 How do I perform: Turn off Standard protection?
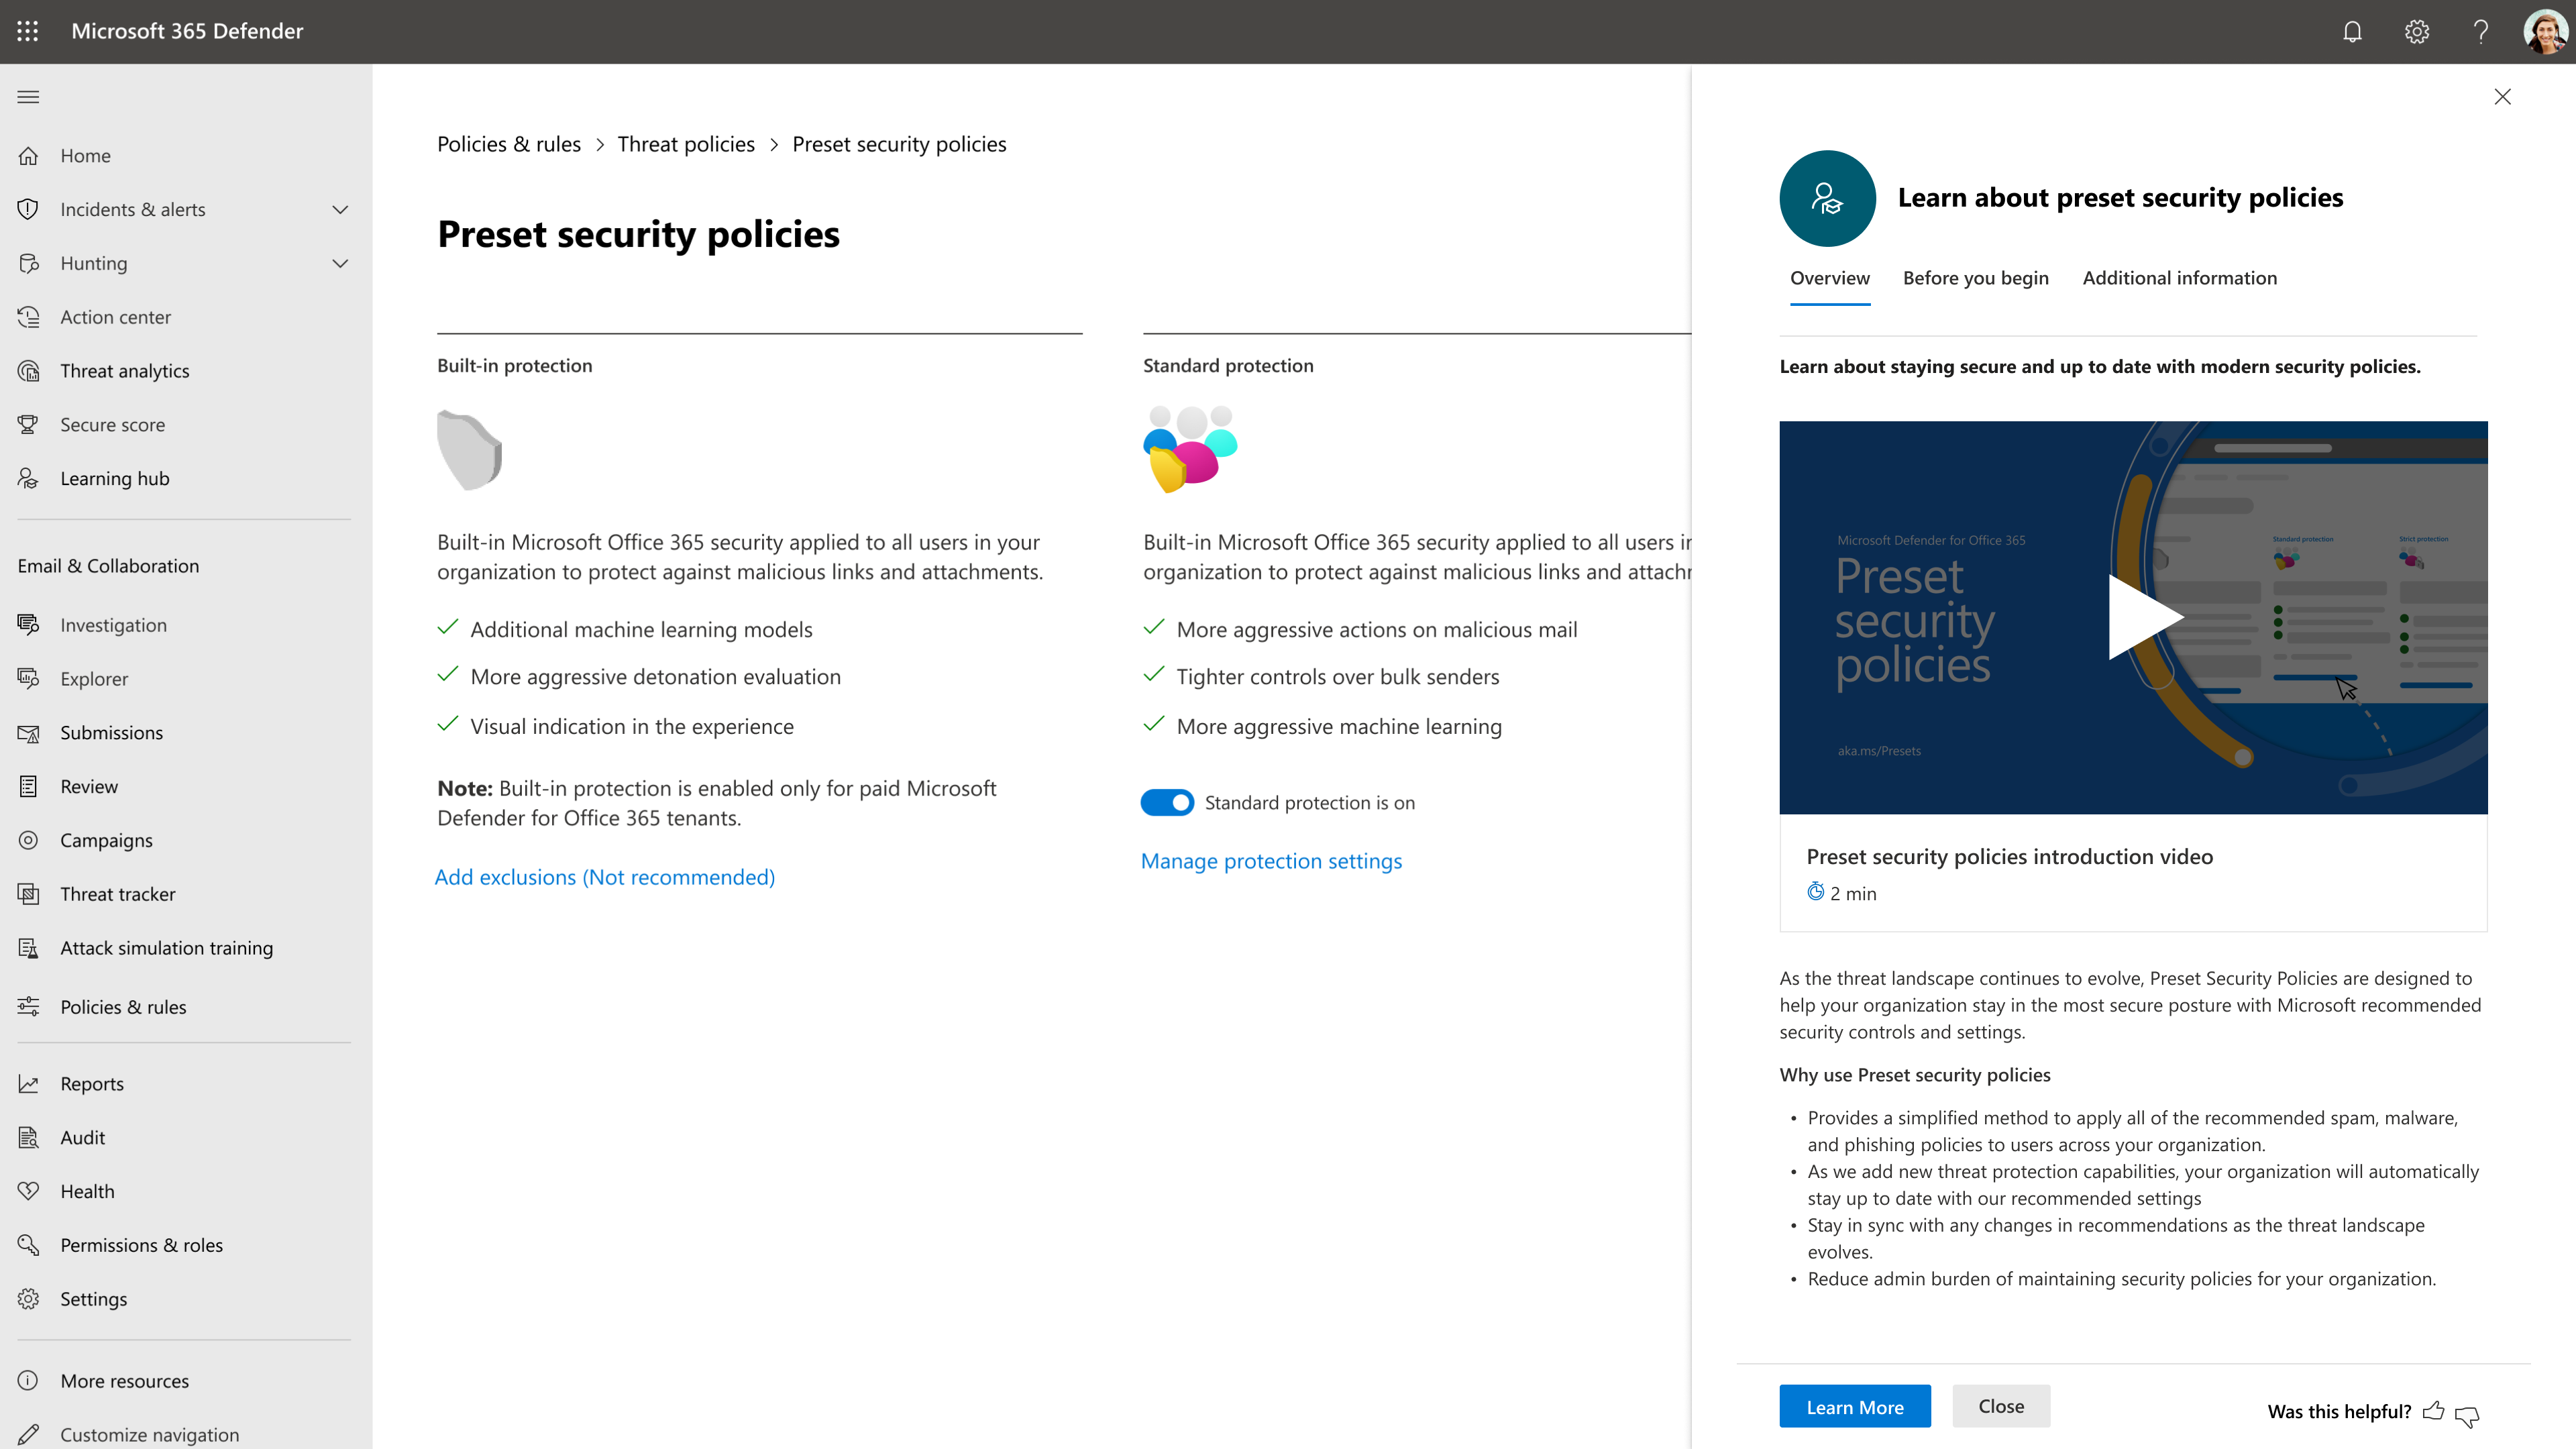coord(1166,802)
